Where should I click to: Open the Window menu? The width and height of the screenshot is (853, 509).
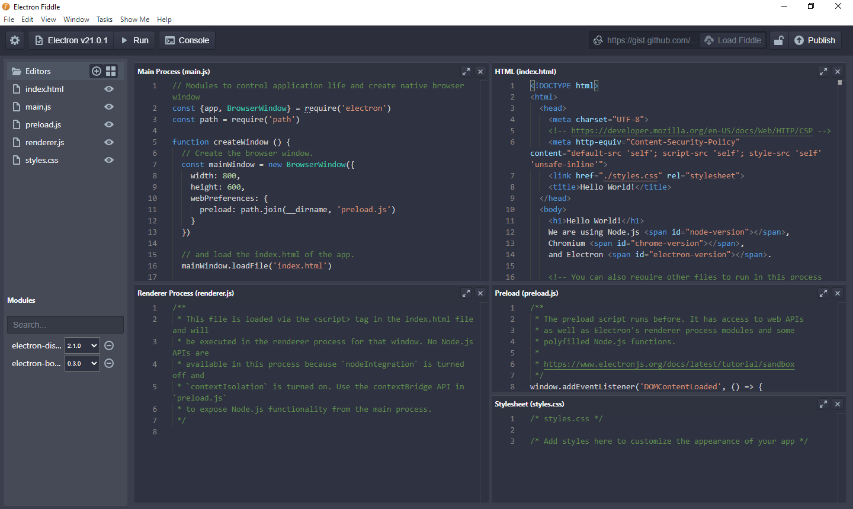click(x=76, y=20)
